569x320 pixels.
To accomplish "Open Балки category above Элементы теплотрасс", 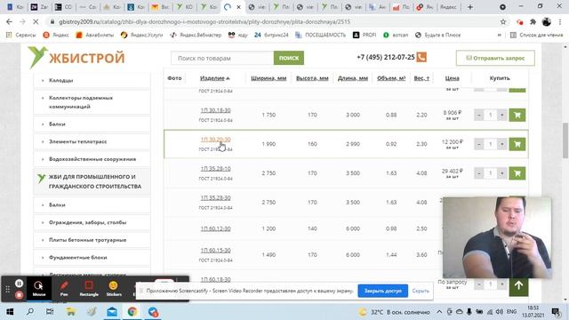I will pos(92,124).
